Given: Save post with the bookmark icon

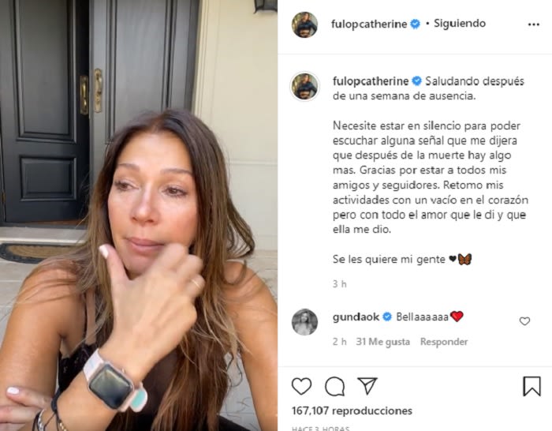Looking at the screenshot, I should click(x=531, y=386).
